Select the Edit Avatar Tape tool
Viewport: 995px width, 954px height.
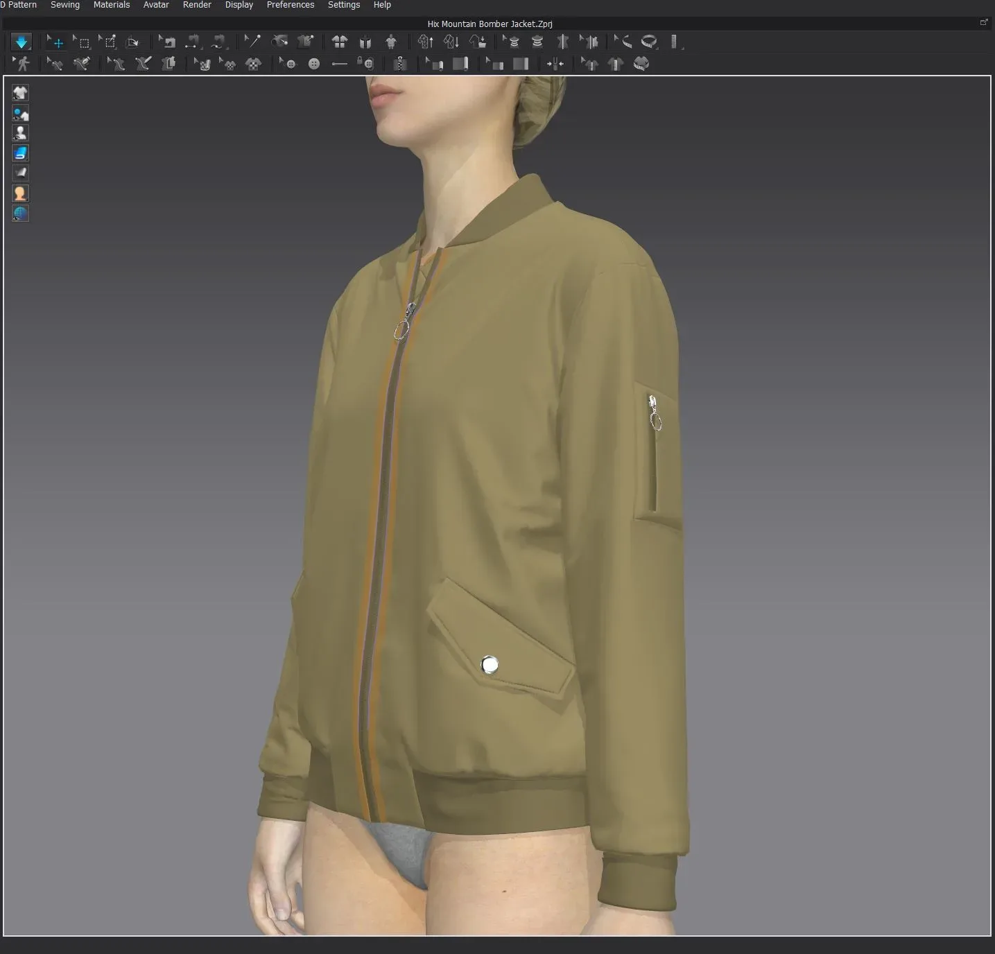pyautogui.click(x=512, y=42)
